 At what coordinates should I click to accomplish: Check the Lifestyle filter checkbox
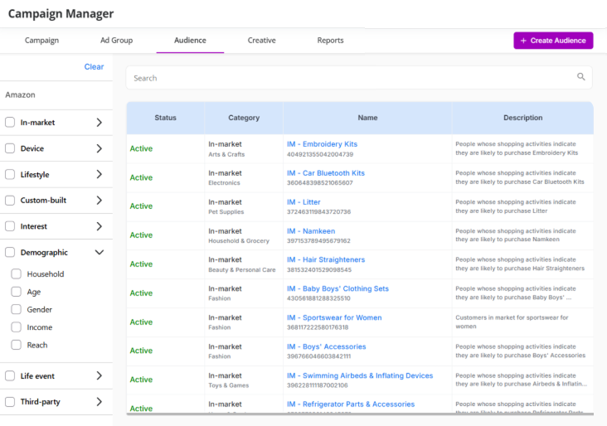coord(10,175)
